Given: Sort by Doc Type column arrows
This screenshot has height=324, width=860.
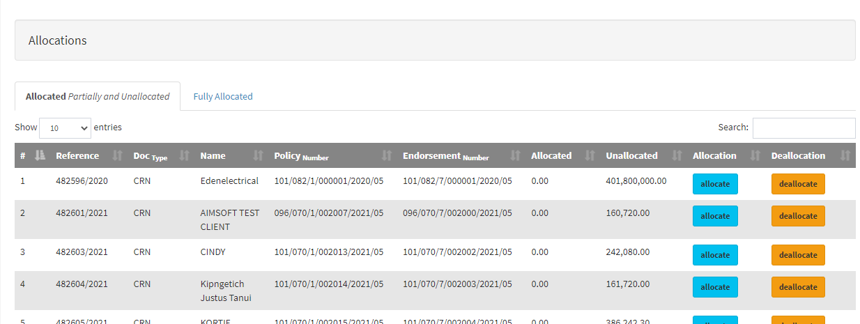Looking at the screenshot, I should pos(185,155).
